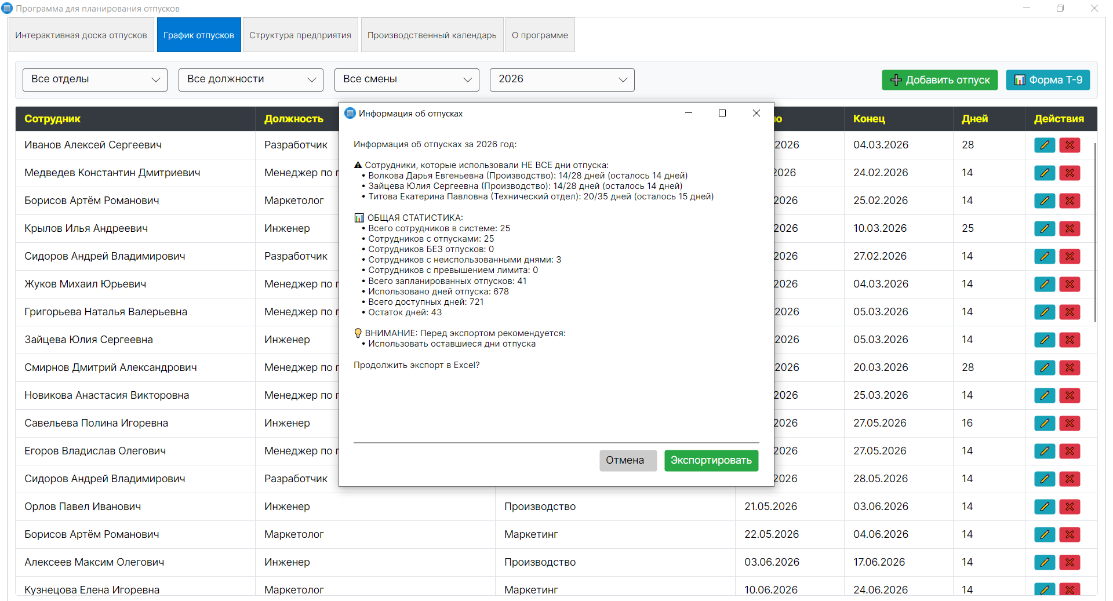Switch to Интерактивная доска отпусков tab

(x=81, y=35)
